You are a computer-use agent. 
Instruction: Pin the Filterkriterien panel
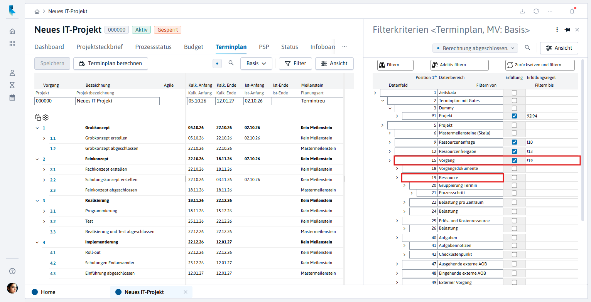pyautogui.click(x=567, y=30)
